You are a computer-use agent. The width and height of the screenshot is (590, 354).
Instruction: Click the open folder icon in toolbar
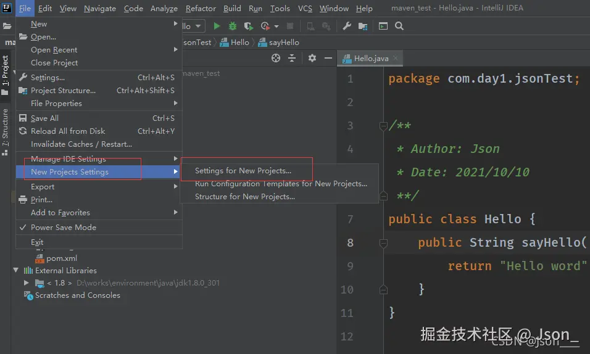[x=7, y=26]
